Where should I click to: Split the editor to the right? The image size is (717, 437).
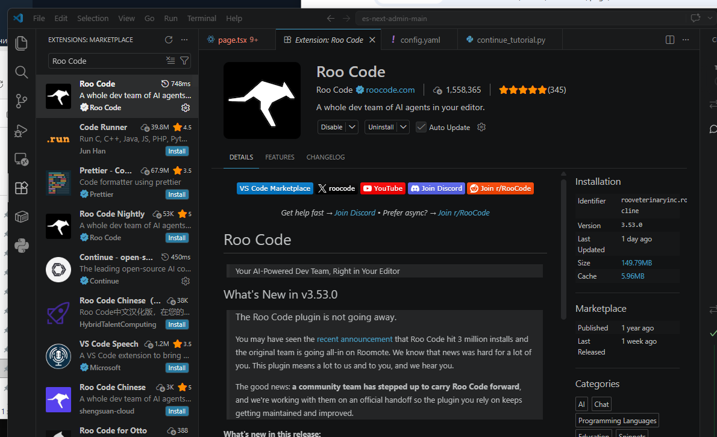(670, 40)
